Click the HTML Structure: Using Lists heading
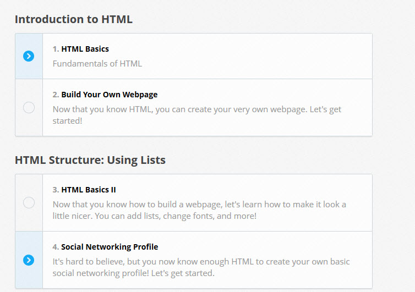Image resolution: width=415 pixels, height=292 pixels. [90, 160]
